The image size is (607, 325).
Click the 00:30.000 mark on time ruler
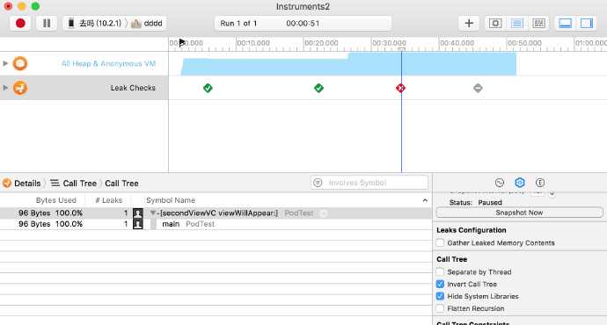point(389,43)
